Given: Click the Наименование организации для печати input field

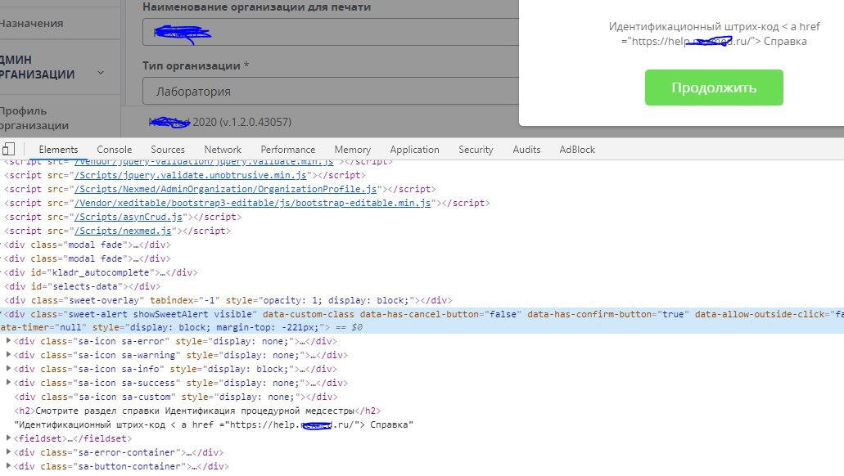Looking at the screenshot, I should point(331,32).
